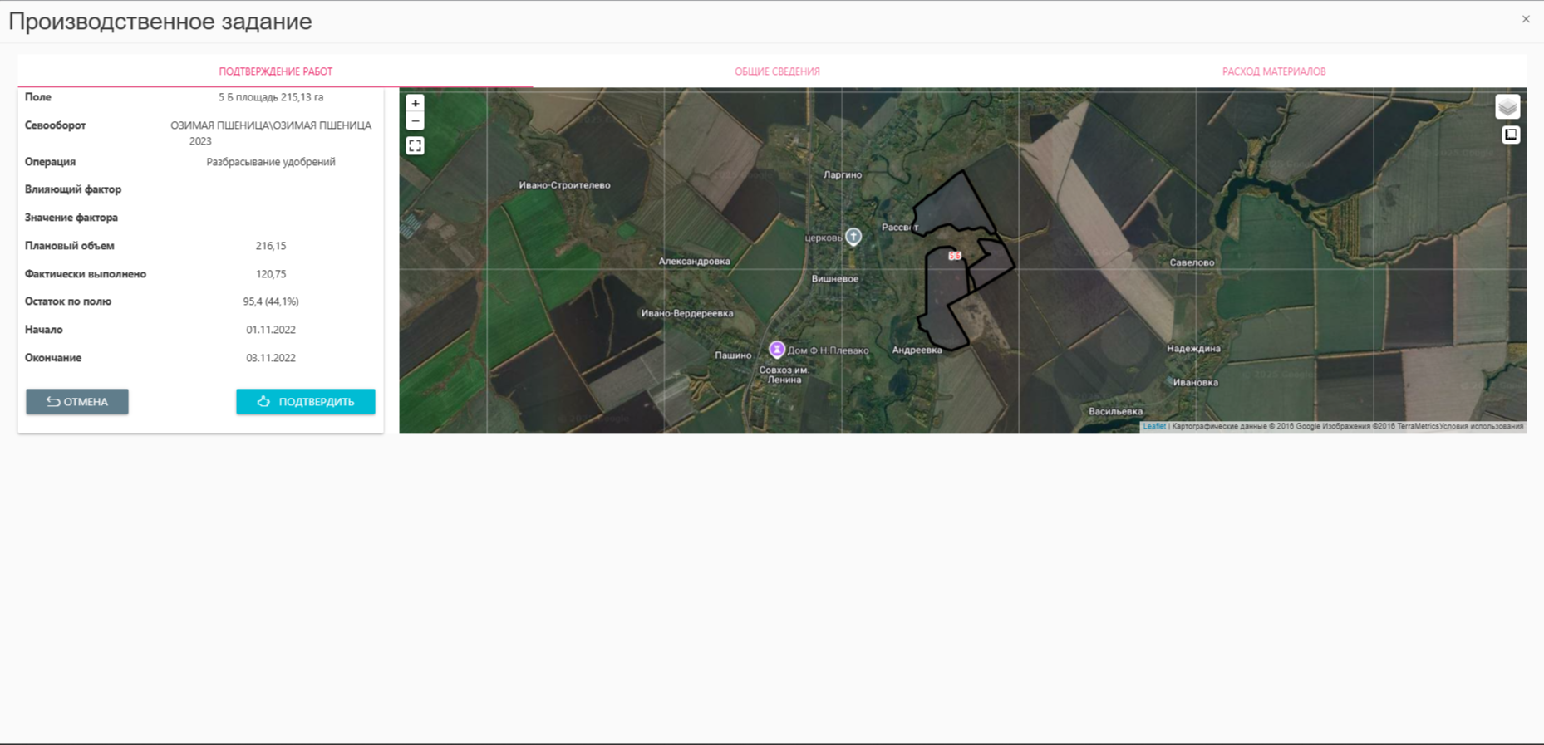Toggle fullscreen map view
Viewport: 1544px width, 745px height.
tap(415, 146)
